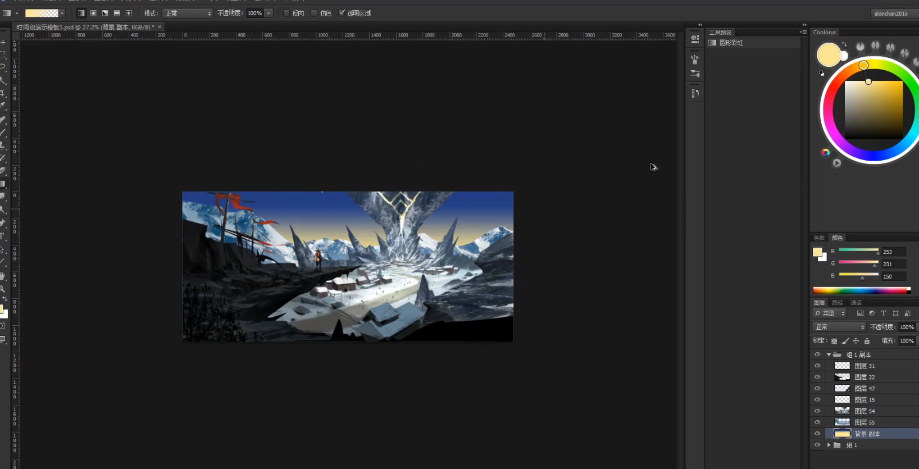Click the hue handle on the Coolorus ring
The image size is (919, 469).
tap(863, 65)
